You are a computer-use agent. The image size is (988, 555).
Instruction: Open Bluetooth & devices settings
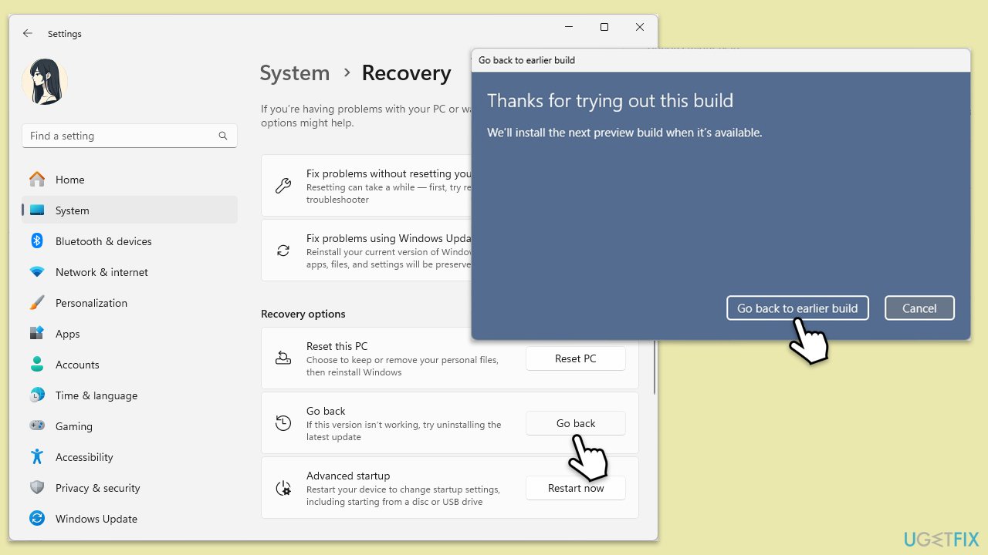(x=103, y=241)
